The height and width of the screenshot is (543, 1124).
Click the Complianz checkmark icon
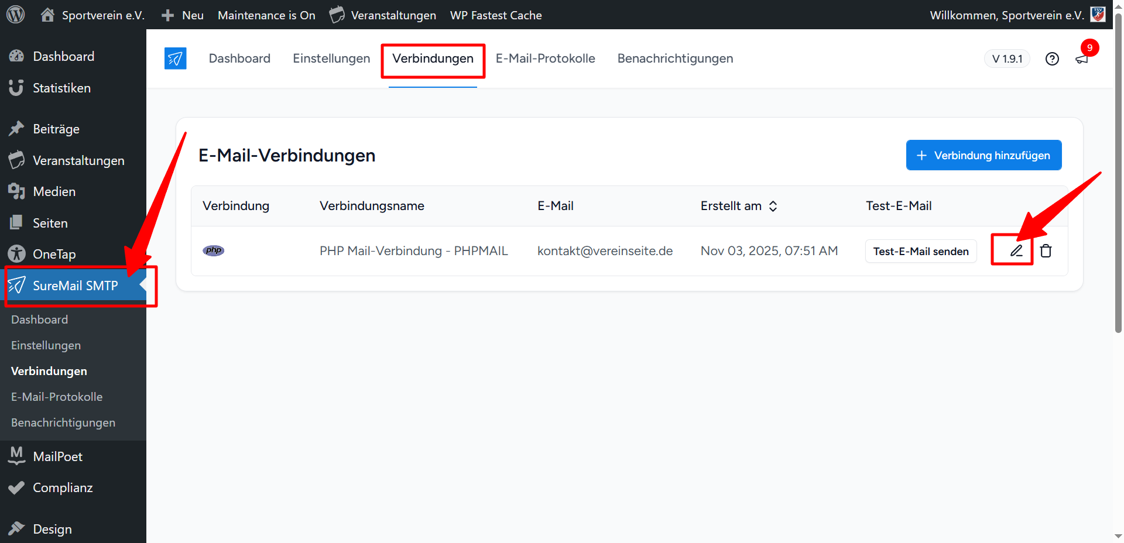[x=16, y=487]
